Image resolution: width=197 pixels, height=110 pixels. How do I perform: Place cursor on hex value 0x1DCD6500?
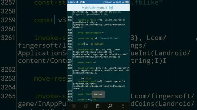97,44
